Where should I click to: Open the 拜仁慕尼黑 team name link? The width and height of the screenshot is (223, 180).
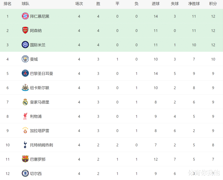[x=40, y=16]
